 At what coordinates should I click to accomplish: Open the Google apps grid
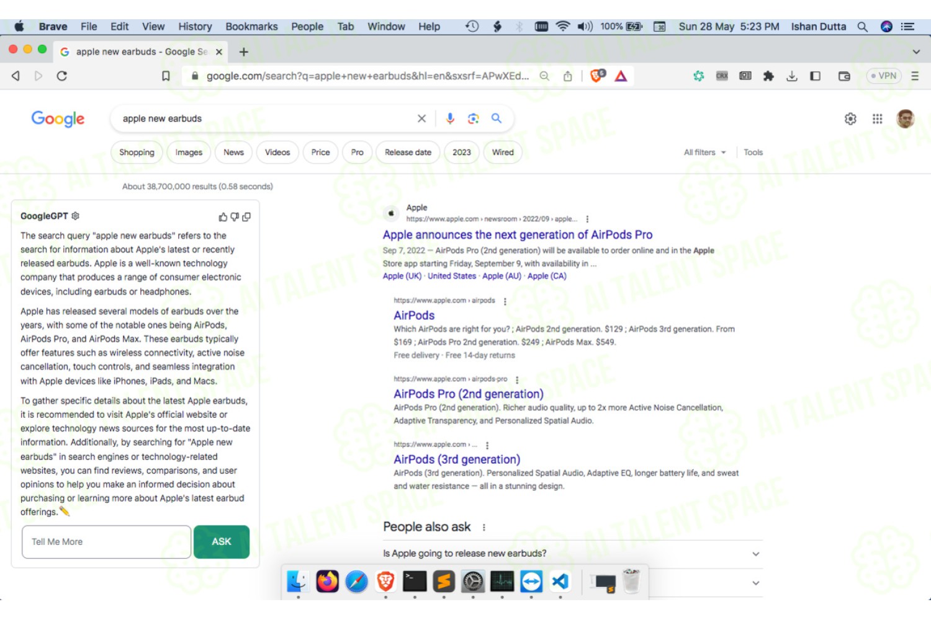click(877, 118)
